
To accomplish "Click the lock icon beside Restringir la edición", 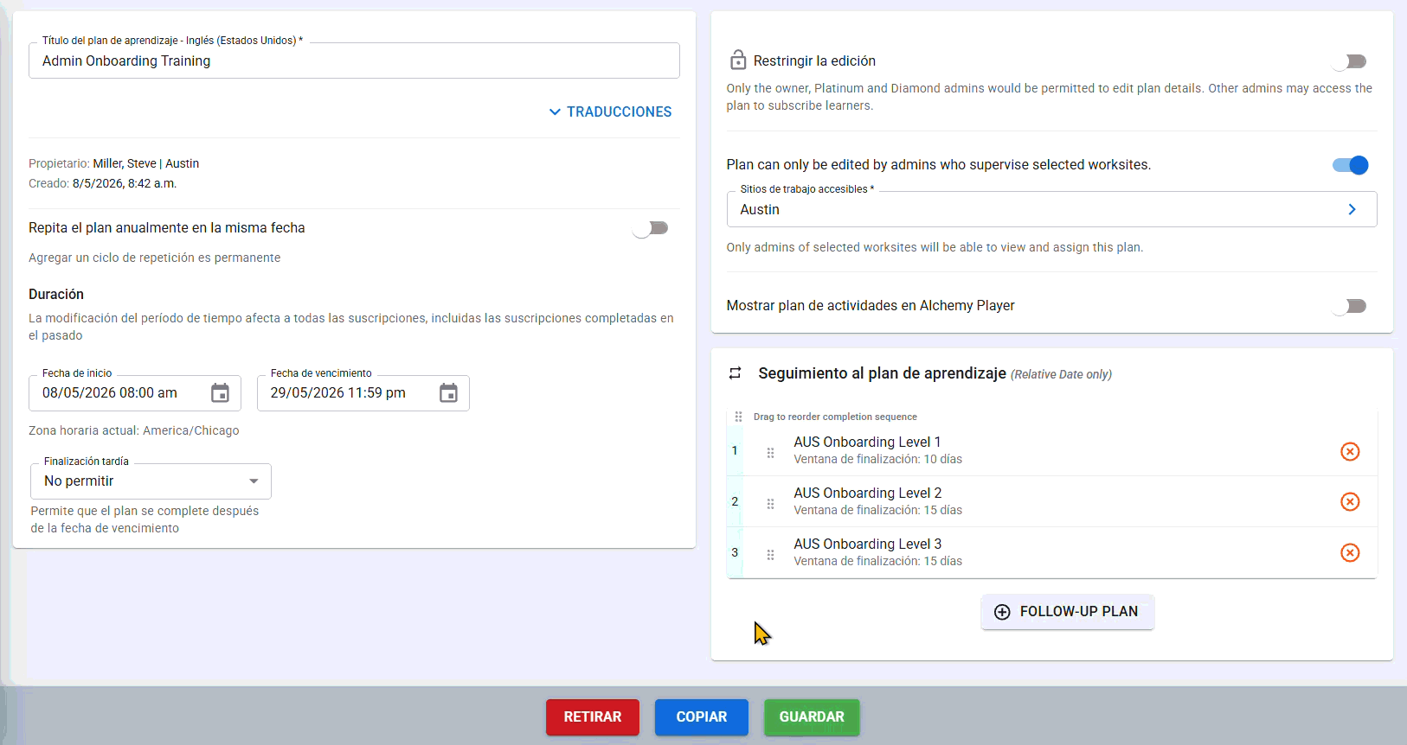I will coord(738,60).
